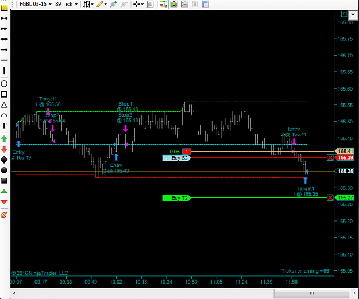This screenshot has height=299, width=359.
Task: Cancel the Buy S2 order at 165.39
Action: click(x=330, y=158)
